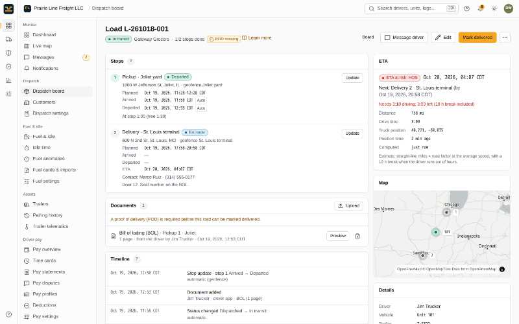The image size is (519, 324).
Task: Open Pay disputes
Action: coord(56,283)
